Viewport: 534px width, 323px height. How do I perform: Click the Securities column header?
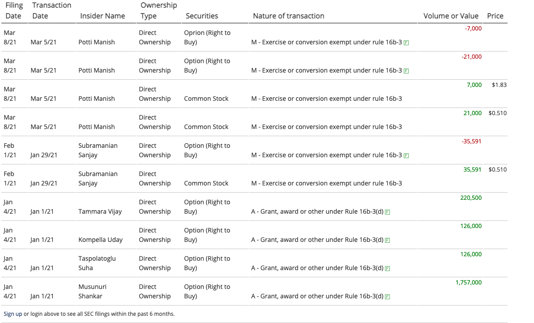(x=201, y=16)
